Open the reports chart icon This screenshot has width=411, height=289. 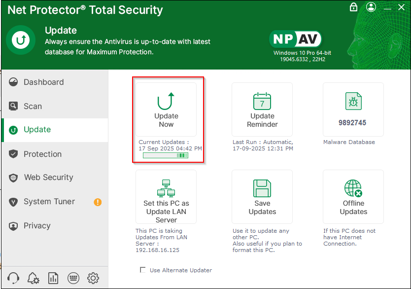click(x=53, y=278)
